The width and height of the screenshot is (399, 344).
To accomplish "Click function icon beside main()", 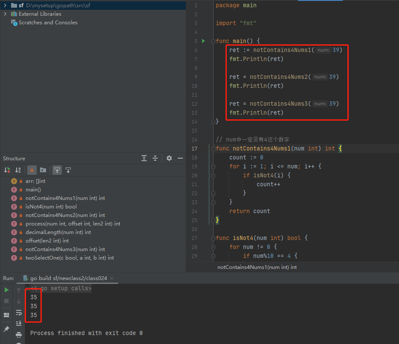I will pos(14,190).
